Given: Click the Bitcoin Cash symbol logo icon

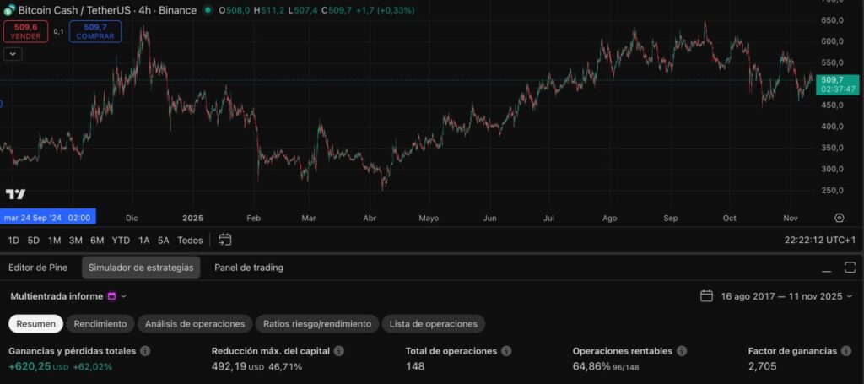Looking at the screenshot, I should click(9, 10).
